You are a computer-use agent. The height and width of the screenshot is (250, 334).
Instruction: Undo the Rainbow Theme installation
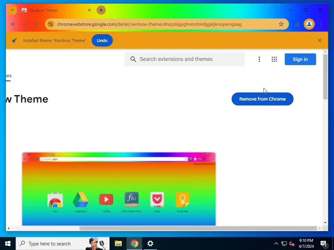(102, 40)
